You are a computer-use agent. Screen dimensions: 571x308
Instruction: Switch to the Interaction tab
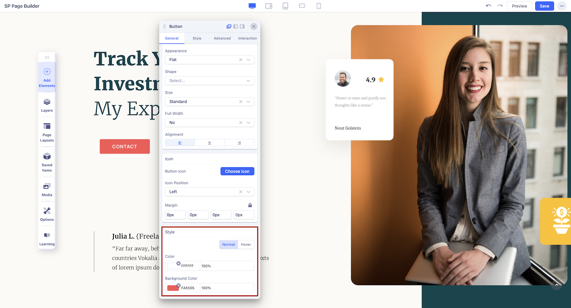coord(247,38)
